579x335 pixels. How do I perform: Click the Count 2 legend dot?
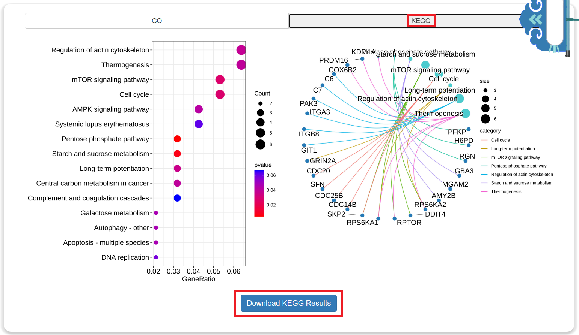coord(260,103)
